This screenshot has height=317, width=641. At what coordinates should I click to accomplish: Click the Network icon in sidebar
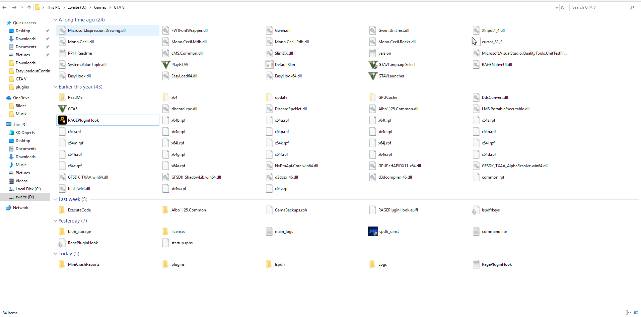[x=9, y=208]
